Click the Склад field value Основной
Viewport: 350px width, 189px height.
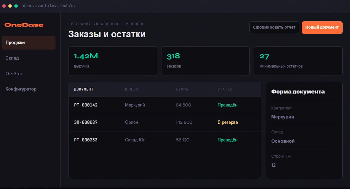283,141
